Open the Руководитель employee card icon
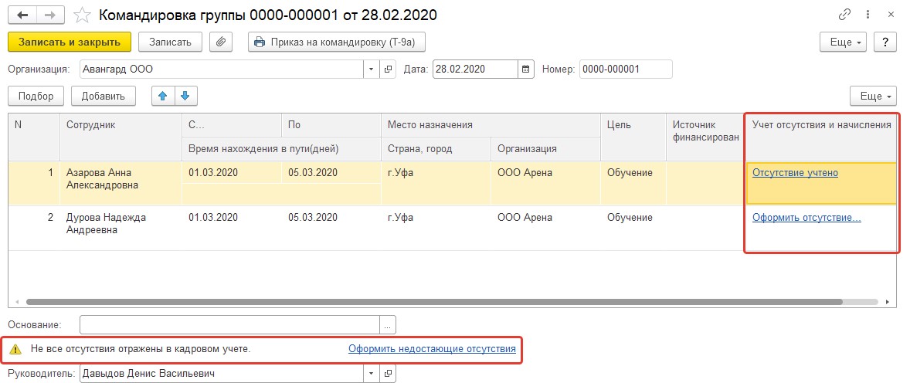 coord(388,373)
